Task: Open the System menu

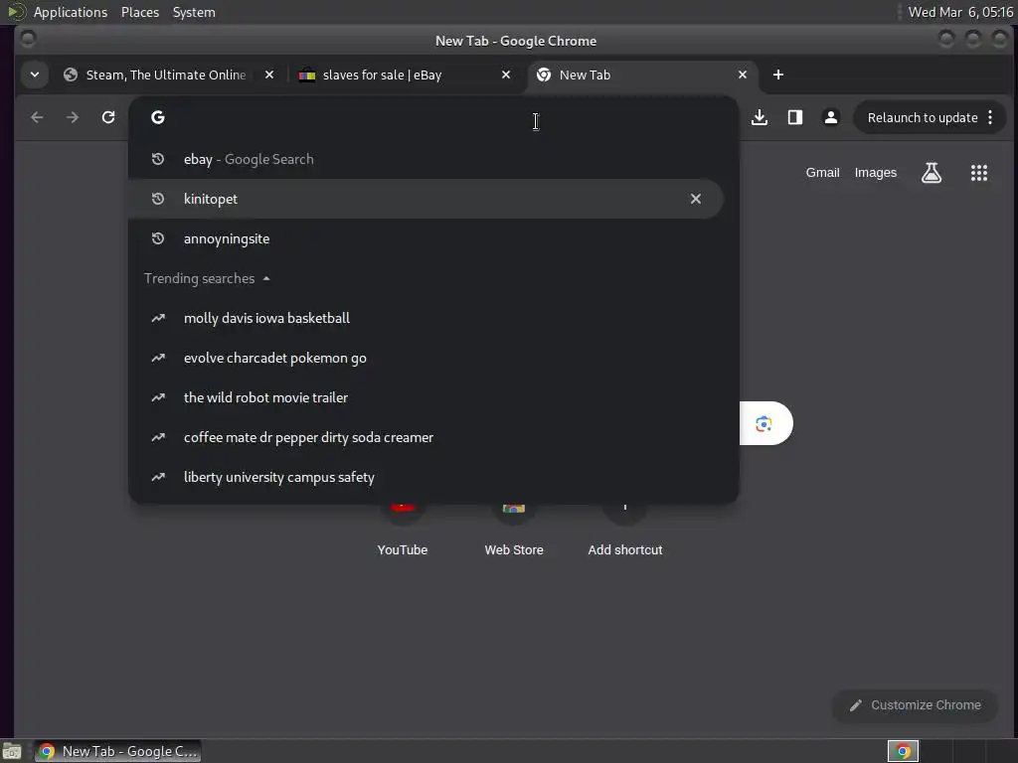Action: pyautogui.click(x=194, y=12)
